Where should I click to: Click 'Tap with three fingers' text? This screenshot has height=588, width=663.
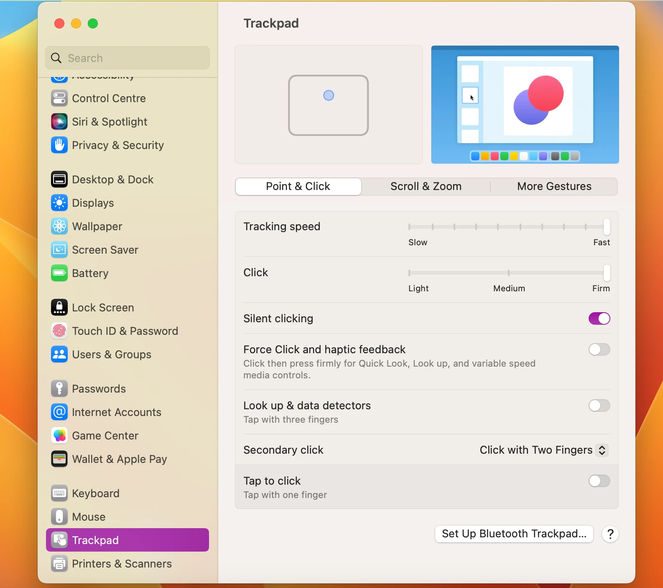point(291,420)
